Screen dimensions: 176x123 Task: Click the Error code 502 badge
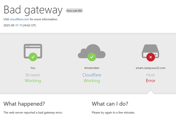74,11
